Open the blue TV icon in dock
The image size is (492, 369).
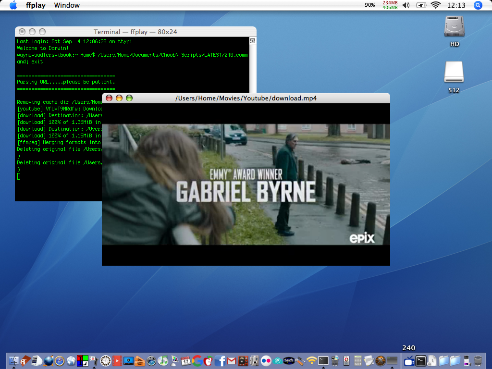409,361
